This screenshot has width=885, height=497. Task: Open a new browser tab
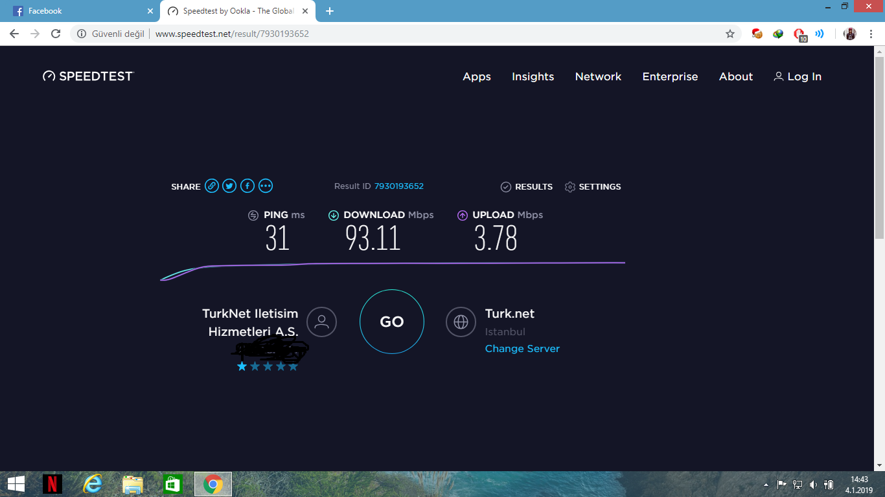point(329,11)
